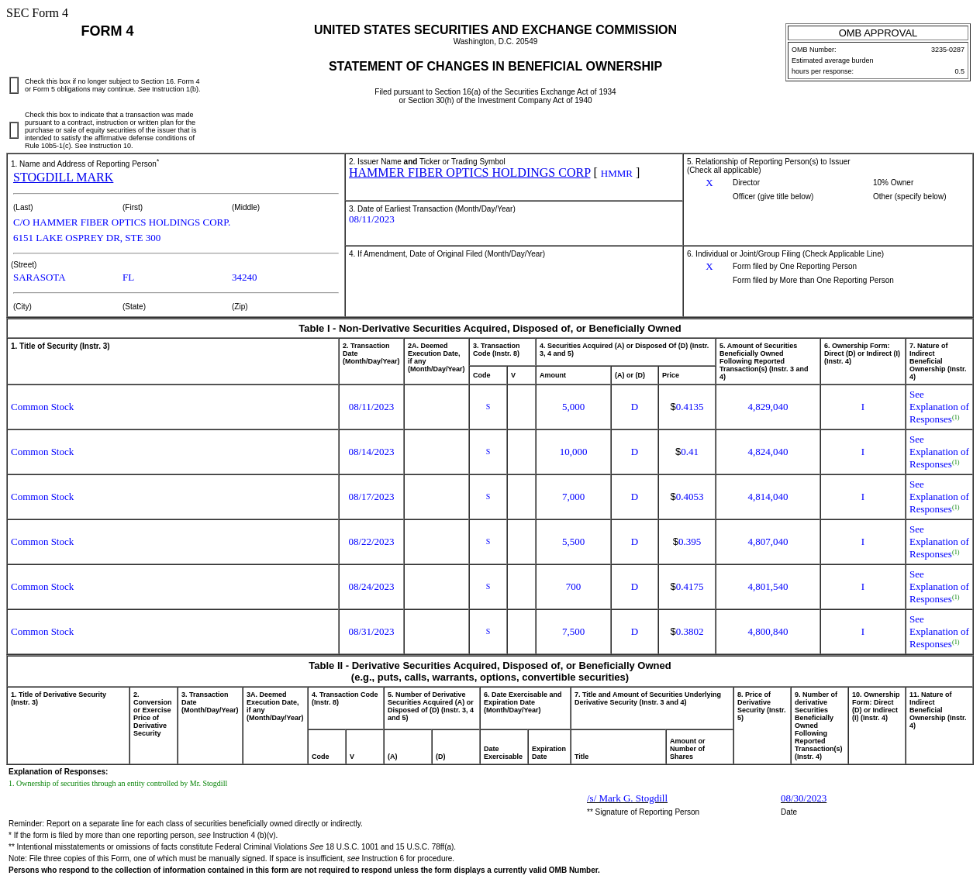This screenshot has width=980, height=886.
Task: Click address line 6151 LAKE OSPREY DR, STE 300
Action: 87,238
